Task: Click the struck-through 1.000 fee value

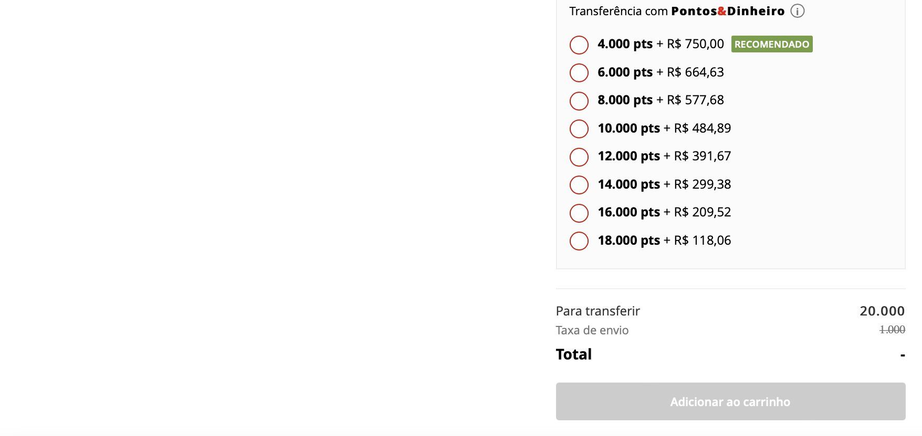Action: [x=892, y=330]
